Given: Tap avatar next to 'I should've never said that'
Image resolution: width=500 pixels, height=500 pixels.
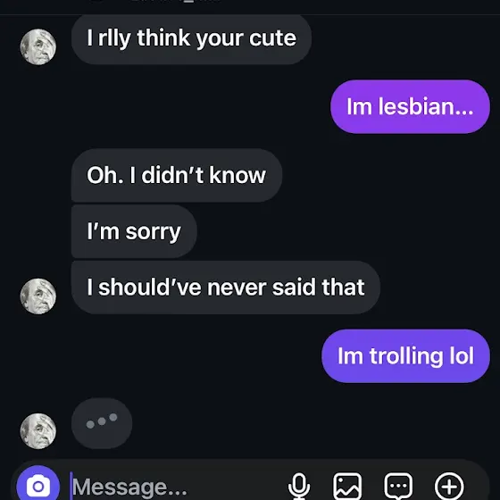Looking at the screenshot, I should pos(38,296).
